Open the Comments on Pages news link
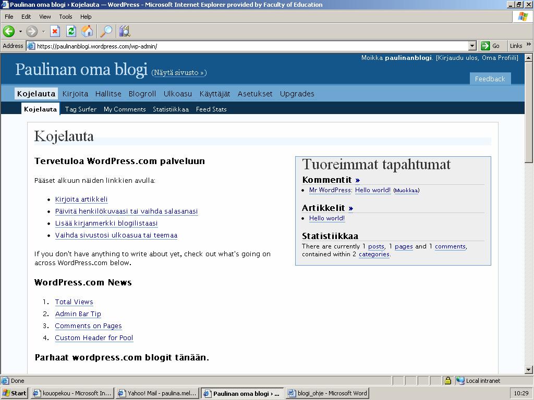 (x=88, y=326)
